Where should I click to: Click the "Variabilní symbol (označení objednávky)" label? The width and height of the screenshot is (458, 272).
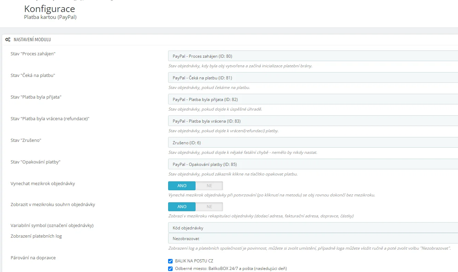point(52,226)
